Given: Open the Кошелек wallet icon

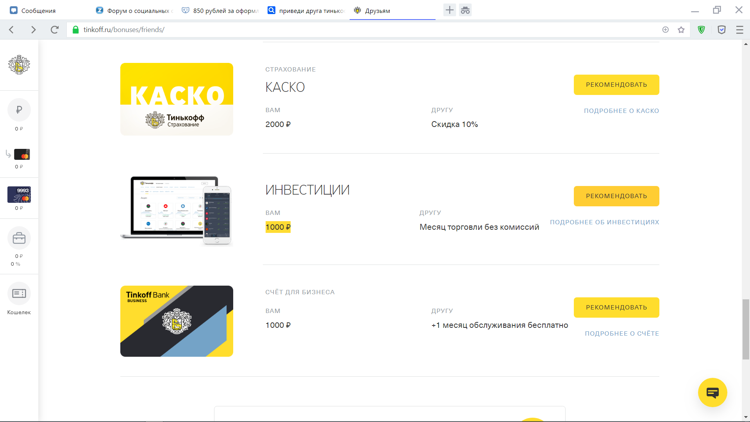Looking at the screenshot, I should point(19,293).
